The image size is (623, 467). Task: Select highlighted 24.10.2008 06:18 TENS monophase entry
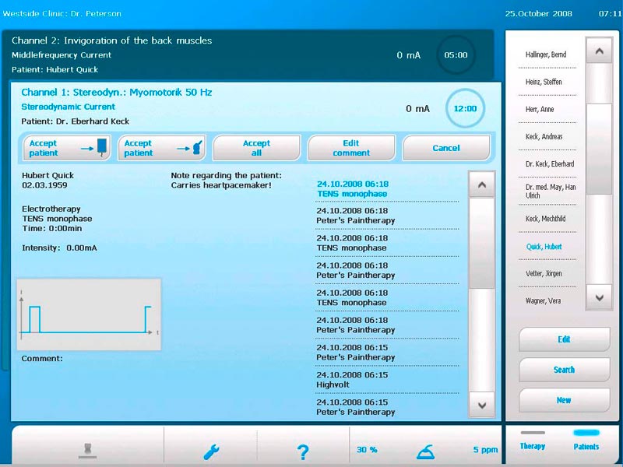click(x=387, y=189)
